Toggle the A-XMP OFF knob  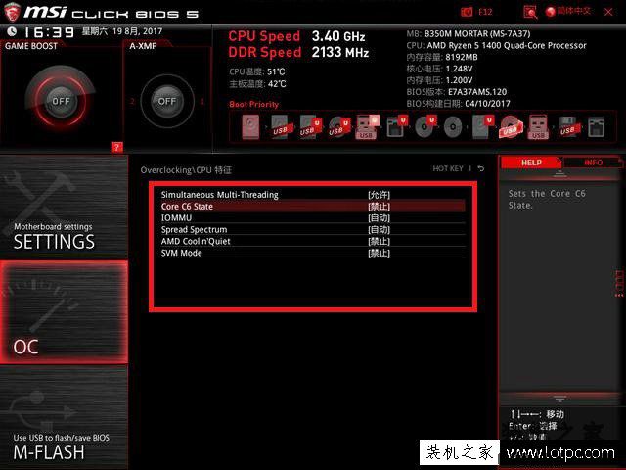167,101
